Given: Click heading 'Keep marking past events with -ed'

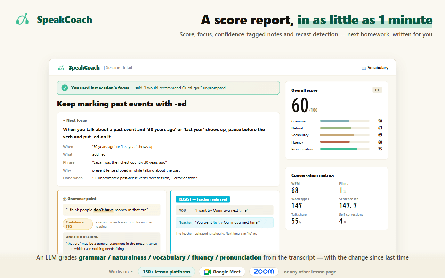Looking at the screenshot, I should [122, 104].
